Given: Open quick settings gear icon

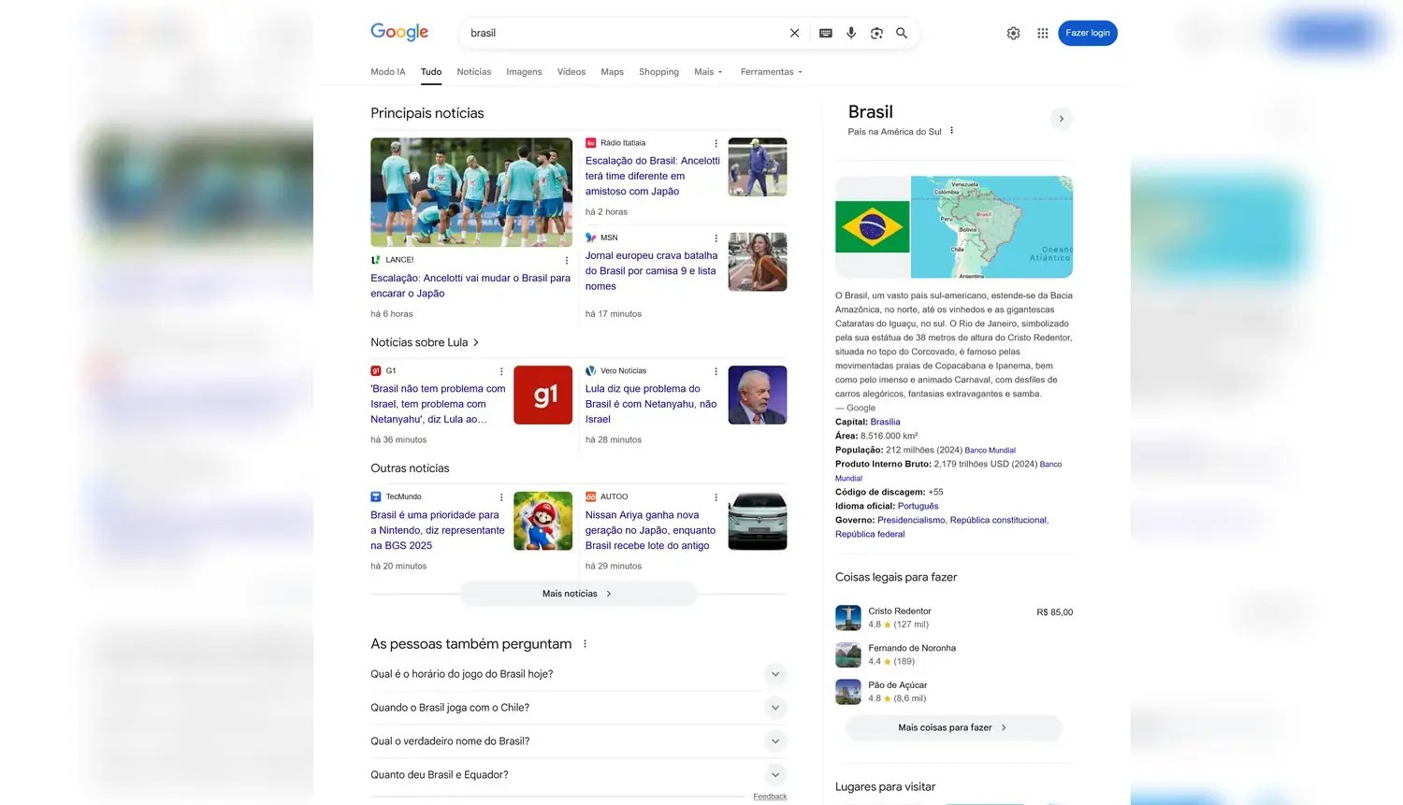Looking at the screenshot, I should click(x=1013, y=33).
